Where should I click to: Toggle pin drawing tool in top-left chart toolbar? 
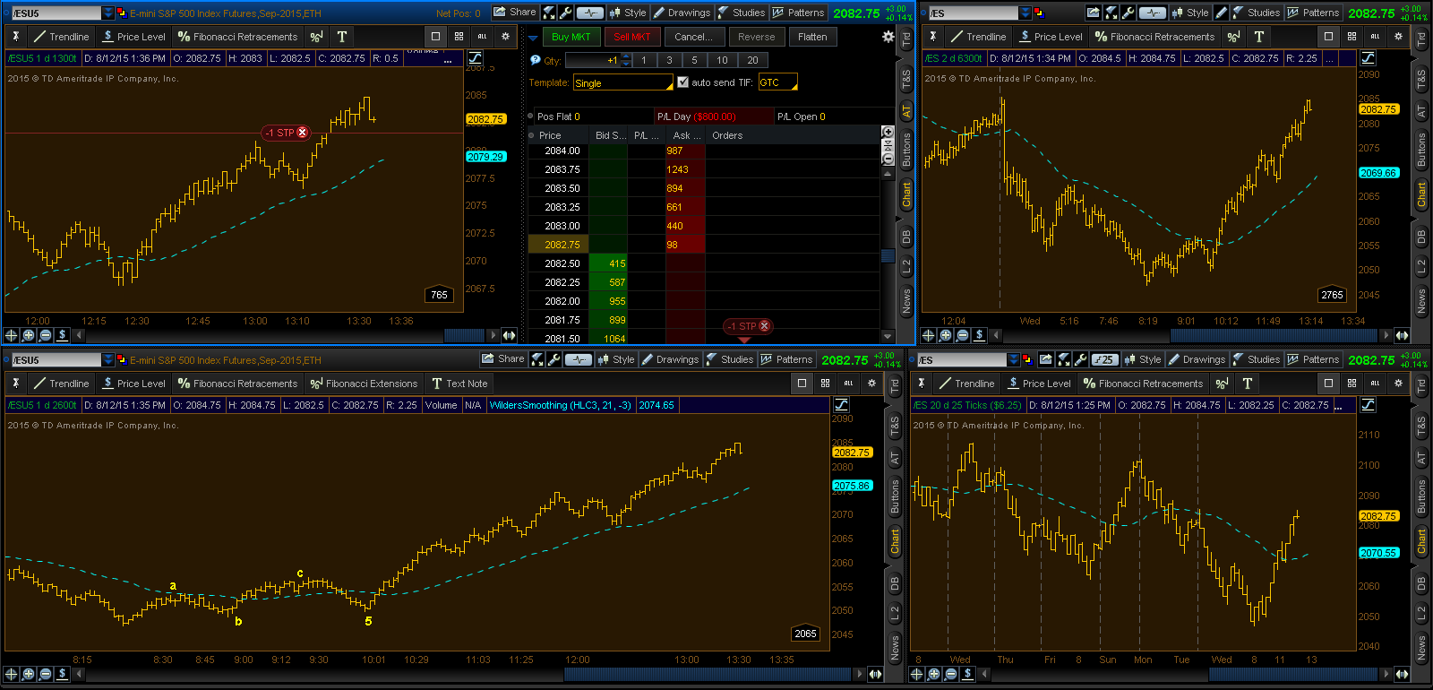[16, 37]
